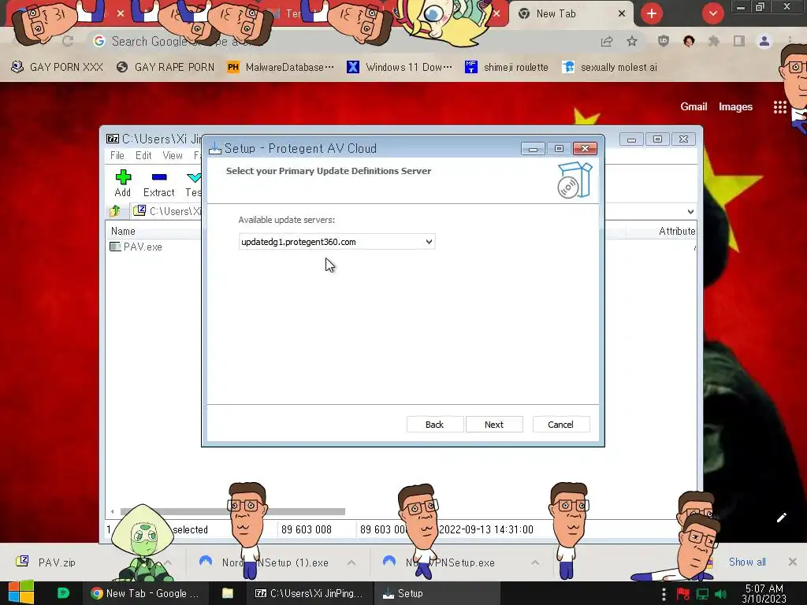Open the Chrome tab search dropdown
The image size is (807, 605).
click(712, 13)
